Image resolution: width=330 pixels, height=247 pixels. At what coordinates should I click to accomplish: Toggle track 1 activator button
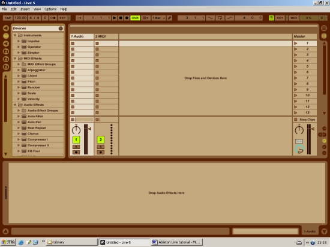coord(76,139)
